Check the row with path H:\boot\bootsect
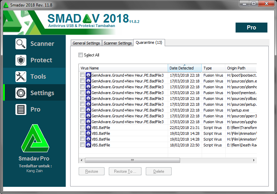The width and height of the screenshot is (277, 194). tap(82, 75)
